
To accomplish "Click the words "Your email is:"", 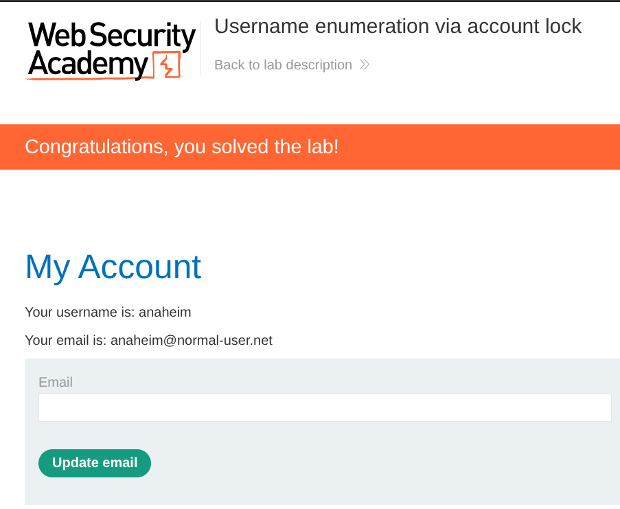I will (66, 340).
